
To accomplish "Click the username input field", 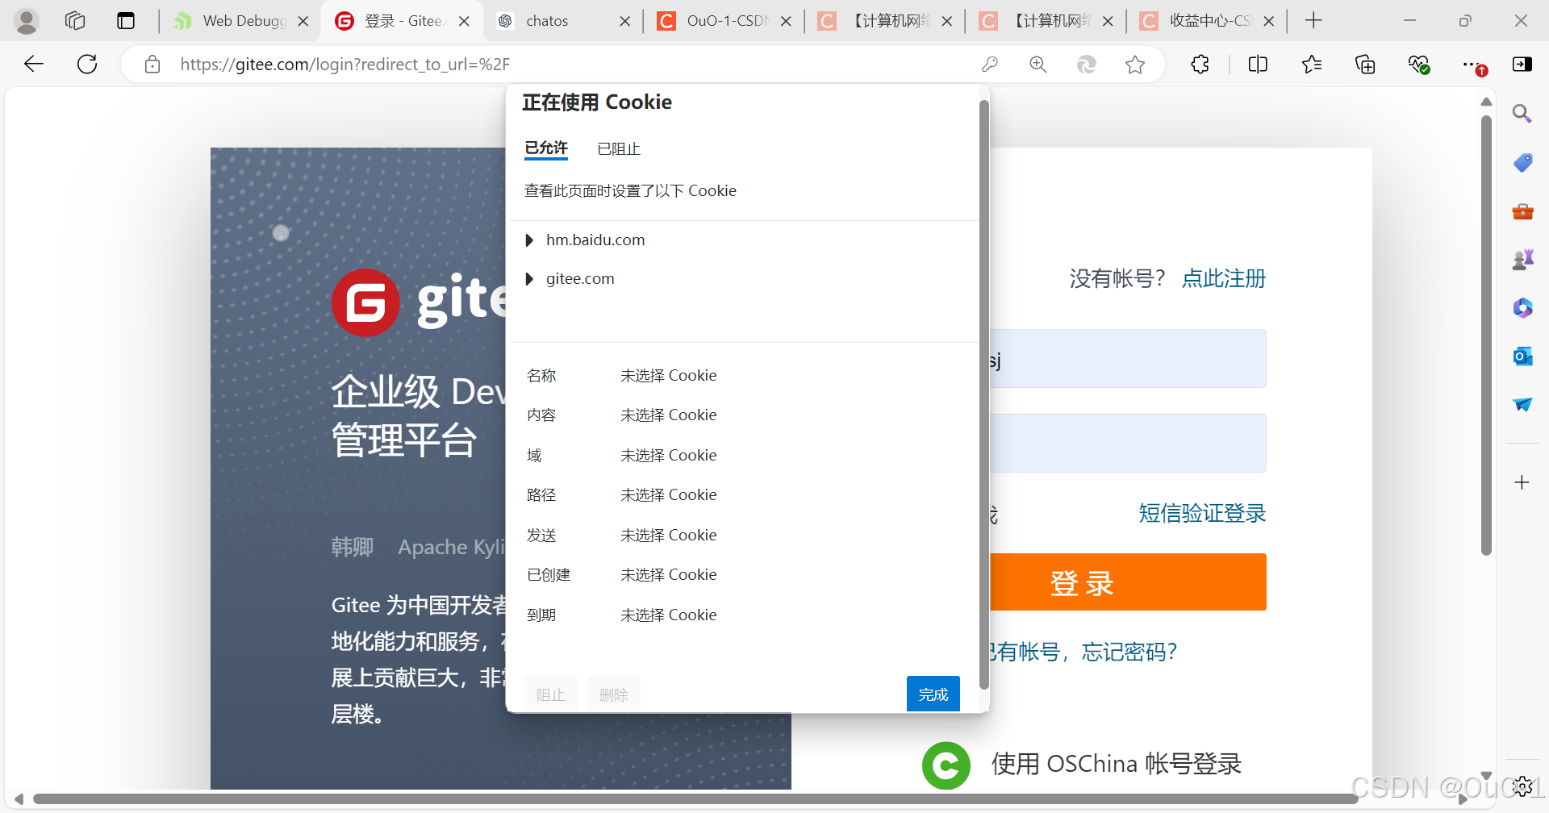I will (x=1128, y=358).
